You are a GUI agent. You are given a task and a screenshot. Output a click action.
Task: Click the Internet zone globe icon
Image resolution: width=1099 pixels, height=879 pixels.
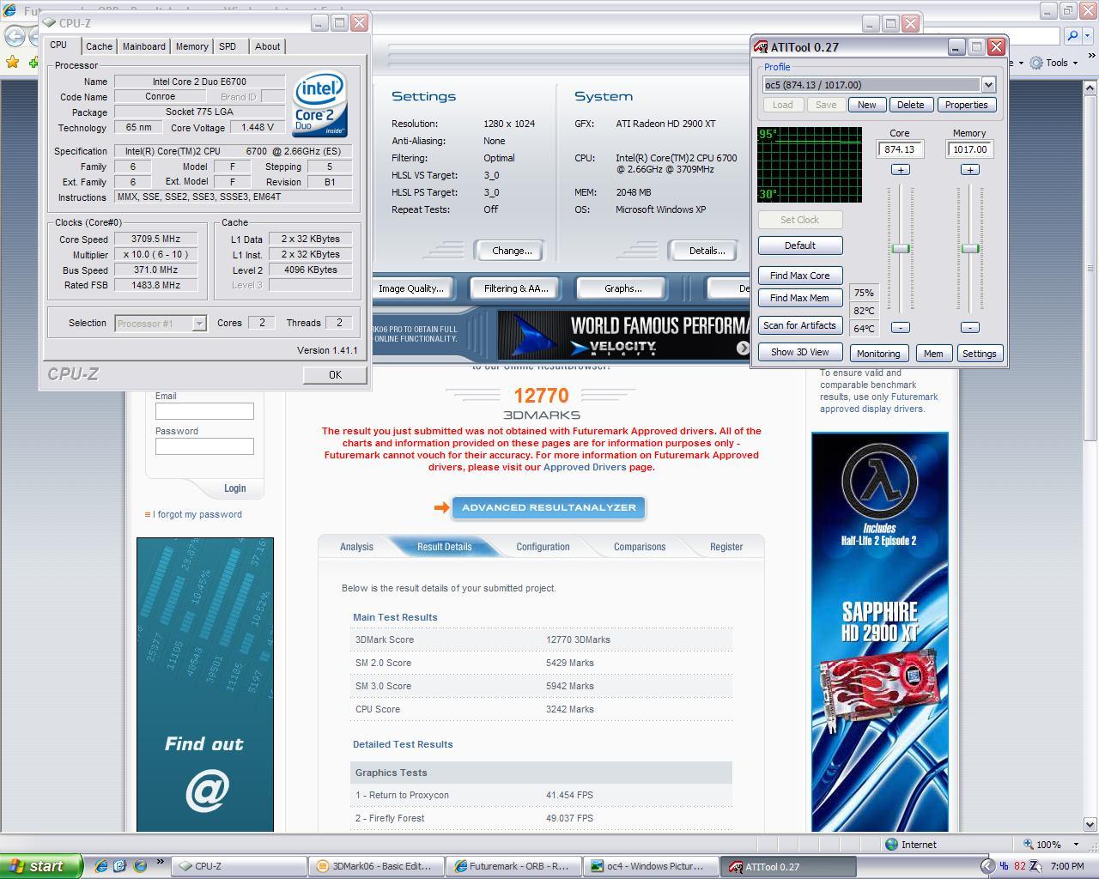coord(892,845)
